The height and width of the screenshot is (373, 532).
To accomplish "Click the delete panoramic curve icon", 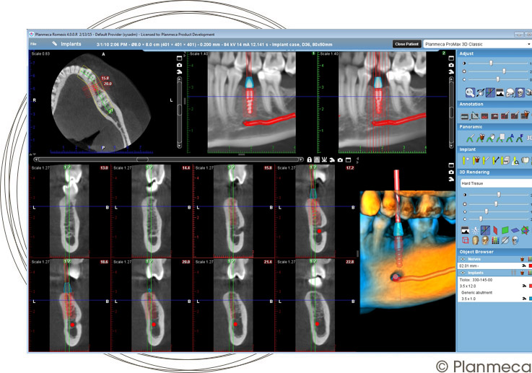I will pos(480,138).
